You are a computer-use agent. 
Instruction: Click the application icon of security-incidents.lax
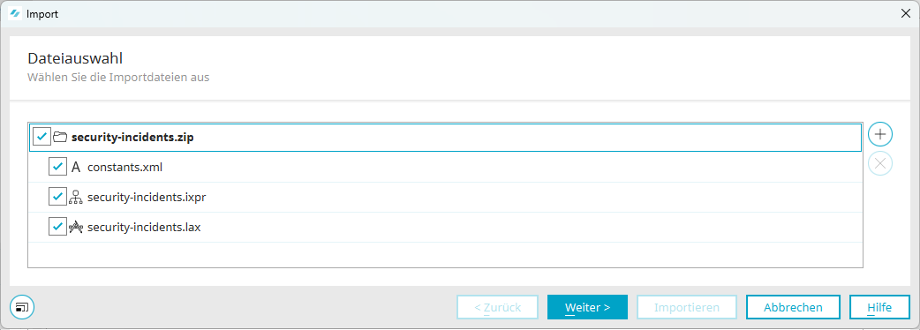[76, 228]
